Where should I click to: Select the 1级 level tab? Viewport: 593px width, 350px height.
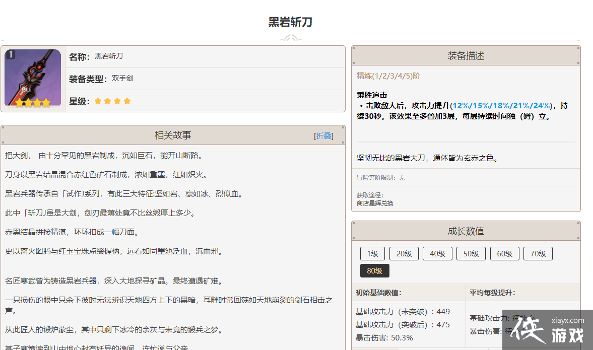tap(372, 254)
